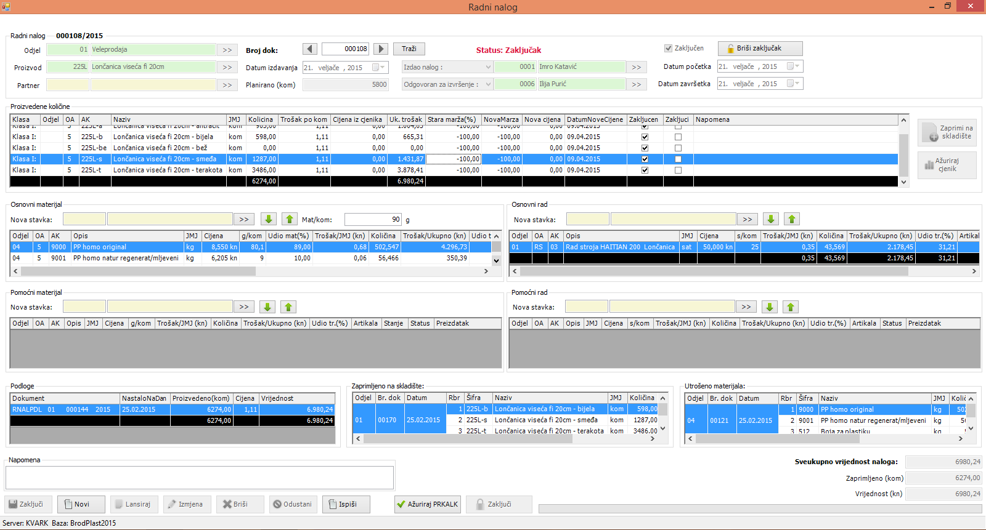986x530 pixels.
Task: Click green up arrow in Pomoćni rad
Action: click(791, 307)
